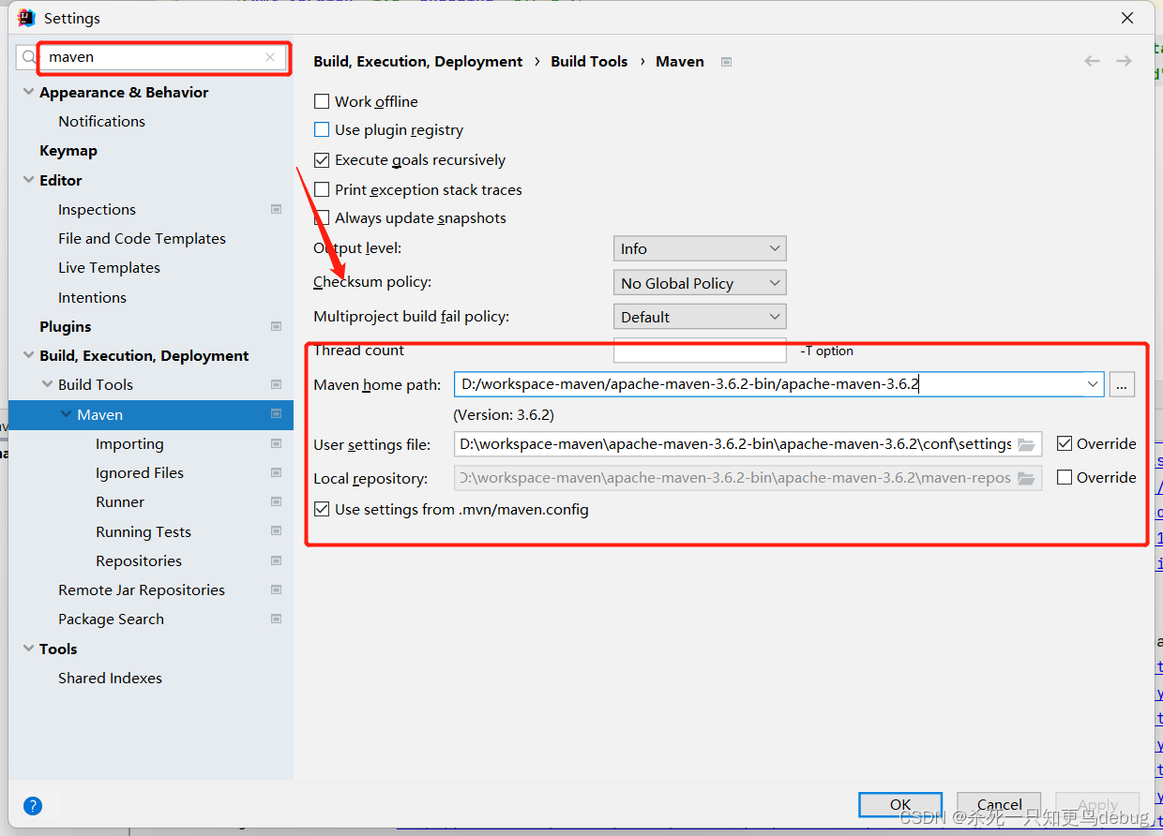The width and height of the screenshot is (1163, 836).
Task: Click the project-level icon beside Ignored Files
Action: click(276, 472)
